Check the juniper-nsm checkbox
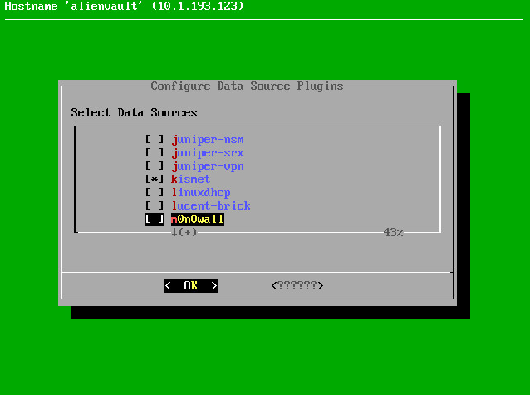Screen dimensions: 530x395 [x=155, y=139]
